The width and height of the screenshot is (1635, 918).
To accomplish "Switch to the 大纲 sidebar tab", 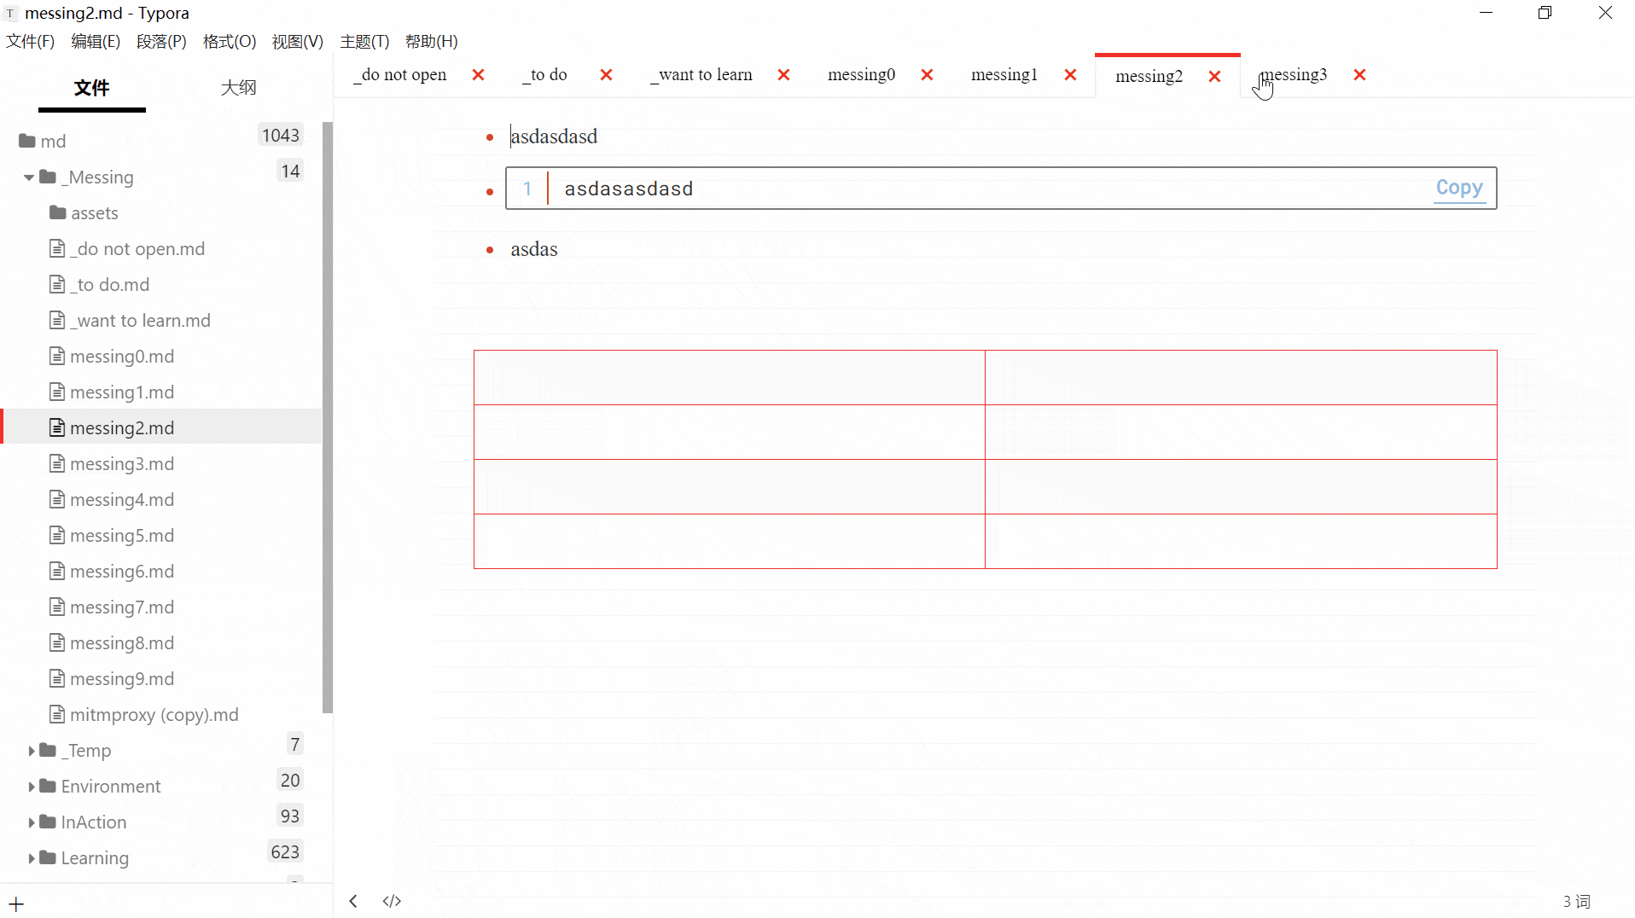I will (239, 86).
